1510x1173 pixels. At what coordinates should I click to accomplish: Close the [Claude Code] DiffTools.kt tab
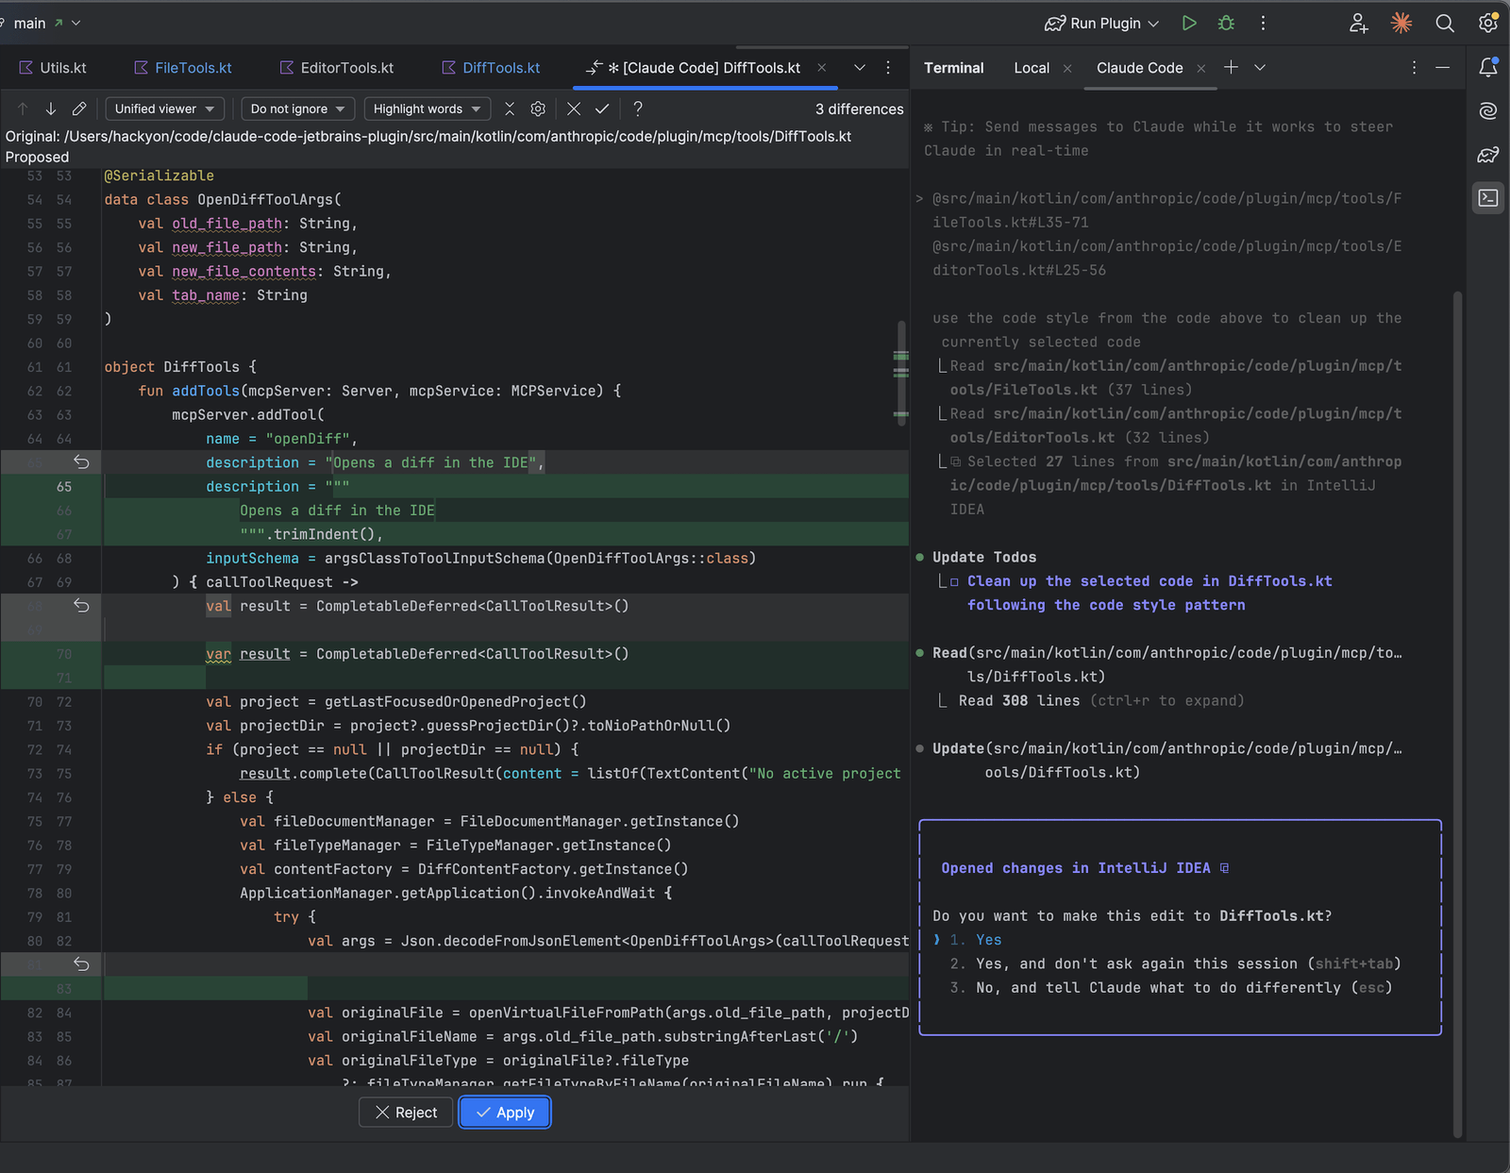[822, 68]
